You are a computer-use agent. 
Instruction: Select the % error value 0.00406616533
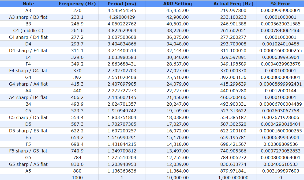(280, 164)
